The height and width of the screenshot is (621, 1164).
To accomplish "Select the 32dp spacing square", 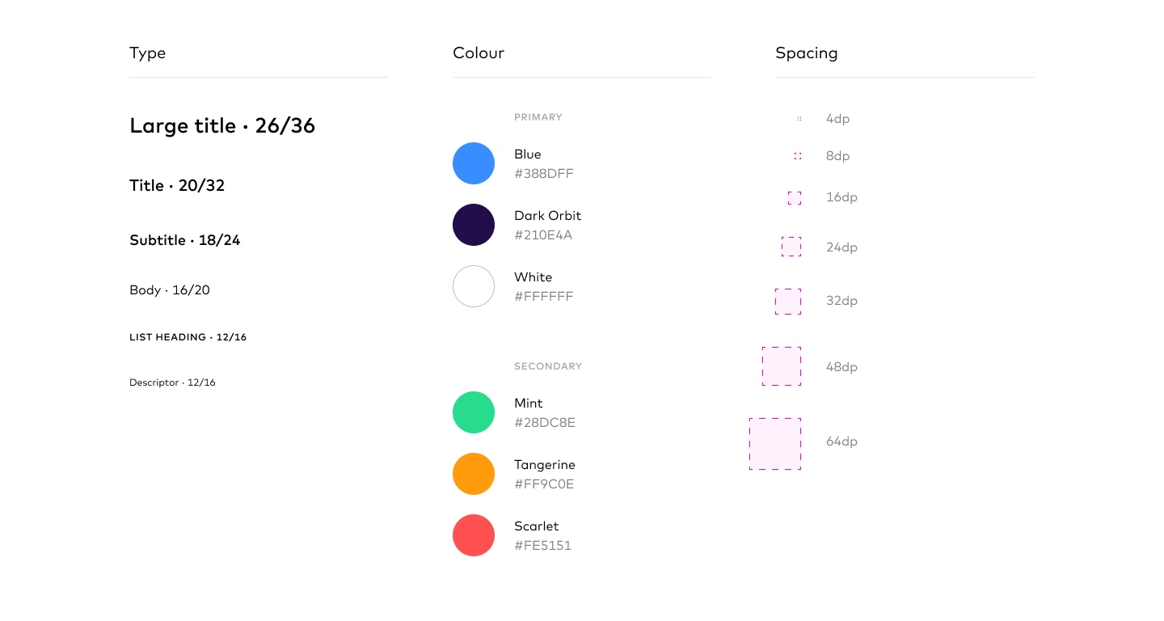I will [788, 302].
